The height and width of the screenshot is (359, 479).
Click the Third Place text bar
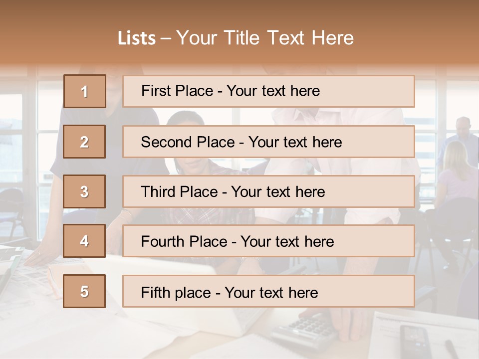click(x=268, y=191)
